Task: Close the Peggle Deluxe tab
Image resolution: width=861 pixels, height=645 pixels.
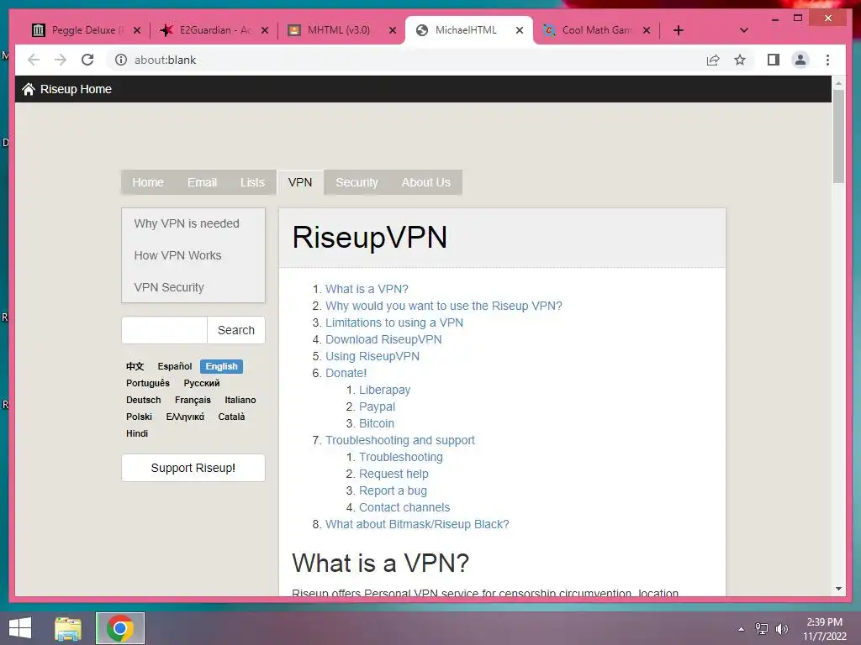Action: tap(137, 30)
